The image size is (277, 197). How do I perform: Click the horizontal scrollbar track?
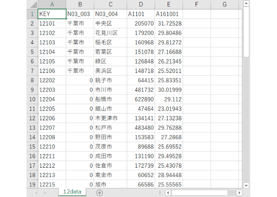coord(204,193)
